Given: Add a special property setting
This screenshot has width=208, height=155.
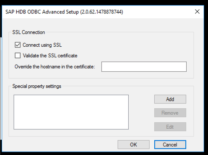Looking at the screenshot, I should 170,99.
